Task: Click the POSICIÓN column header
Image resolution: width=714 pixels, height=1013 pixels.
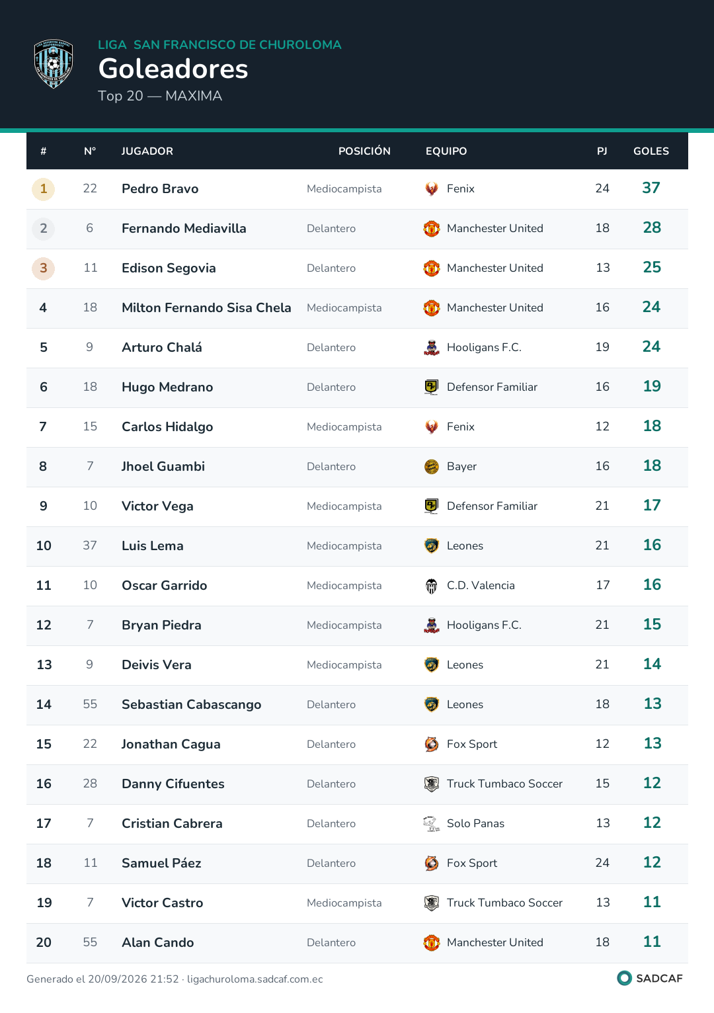Action: (364, 151)
